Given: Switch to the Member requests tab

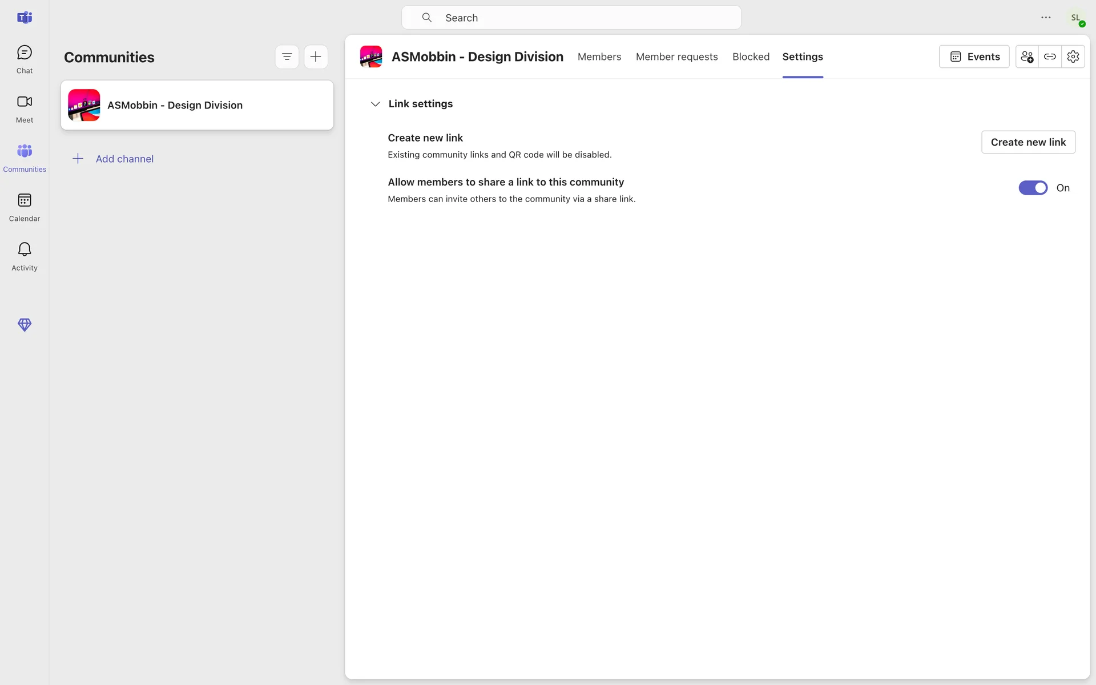Looking at the screenshot, I should pos(676,57).
